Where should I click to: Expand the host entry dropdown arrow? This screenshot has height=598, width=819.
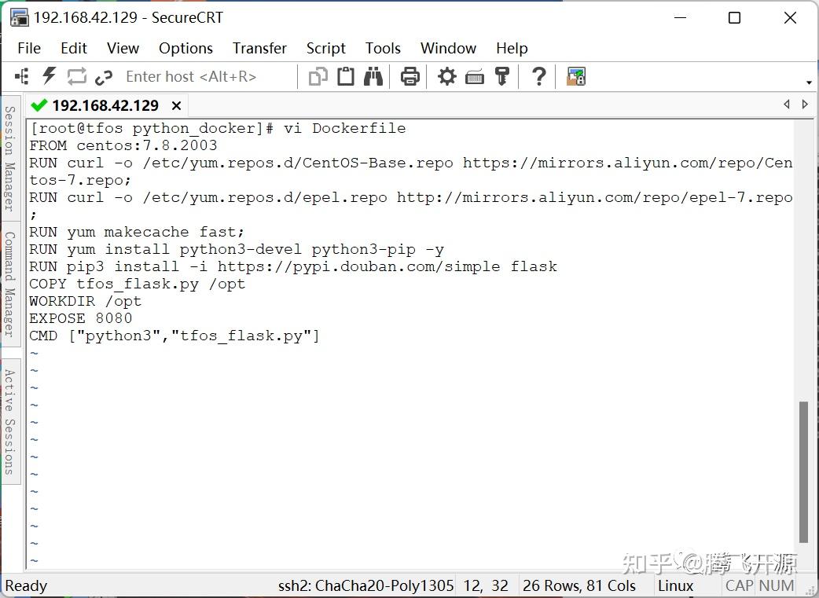[808, 81]
